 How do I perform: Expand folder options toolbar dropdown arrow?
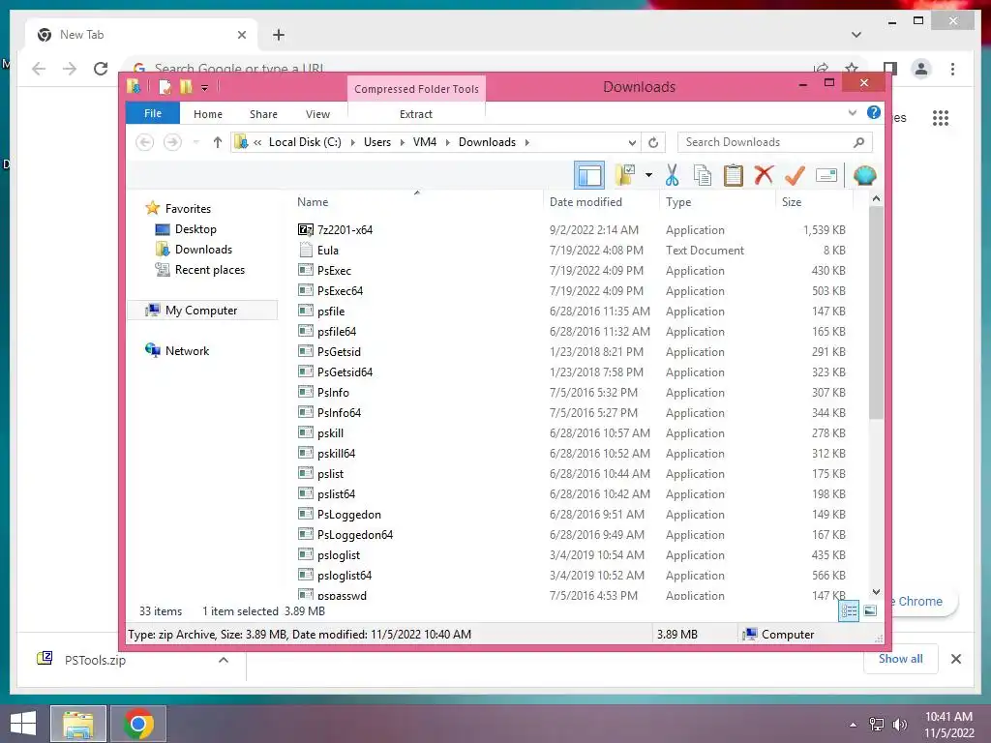[648, 176]
